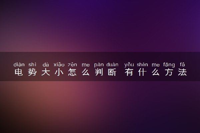
Task: Click the Chinese character 电
Action: click(x=19, y=72)
